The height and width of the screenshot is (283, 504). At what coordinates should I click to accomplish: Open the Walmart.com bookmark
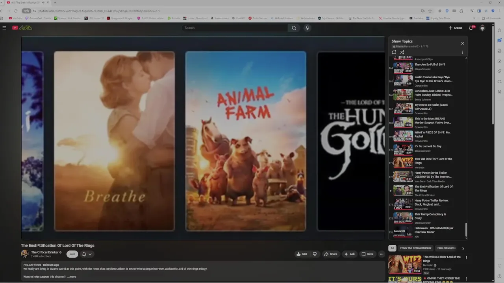coord(306,18)
